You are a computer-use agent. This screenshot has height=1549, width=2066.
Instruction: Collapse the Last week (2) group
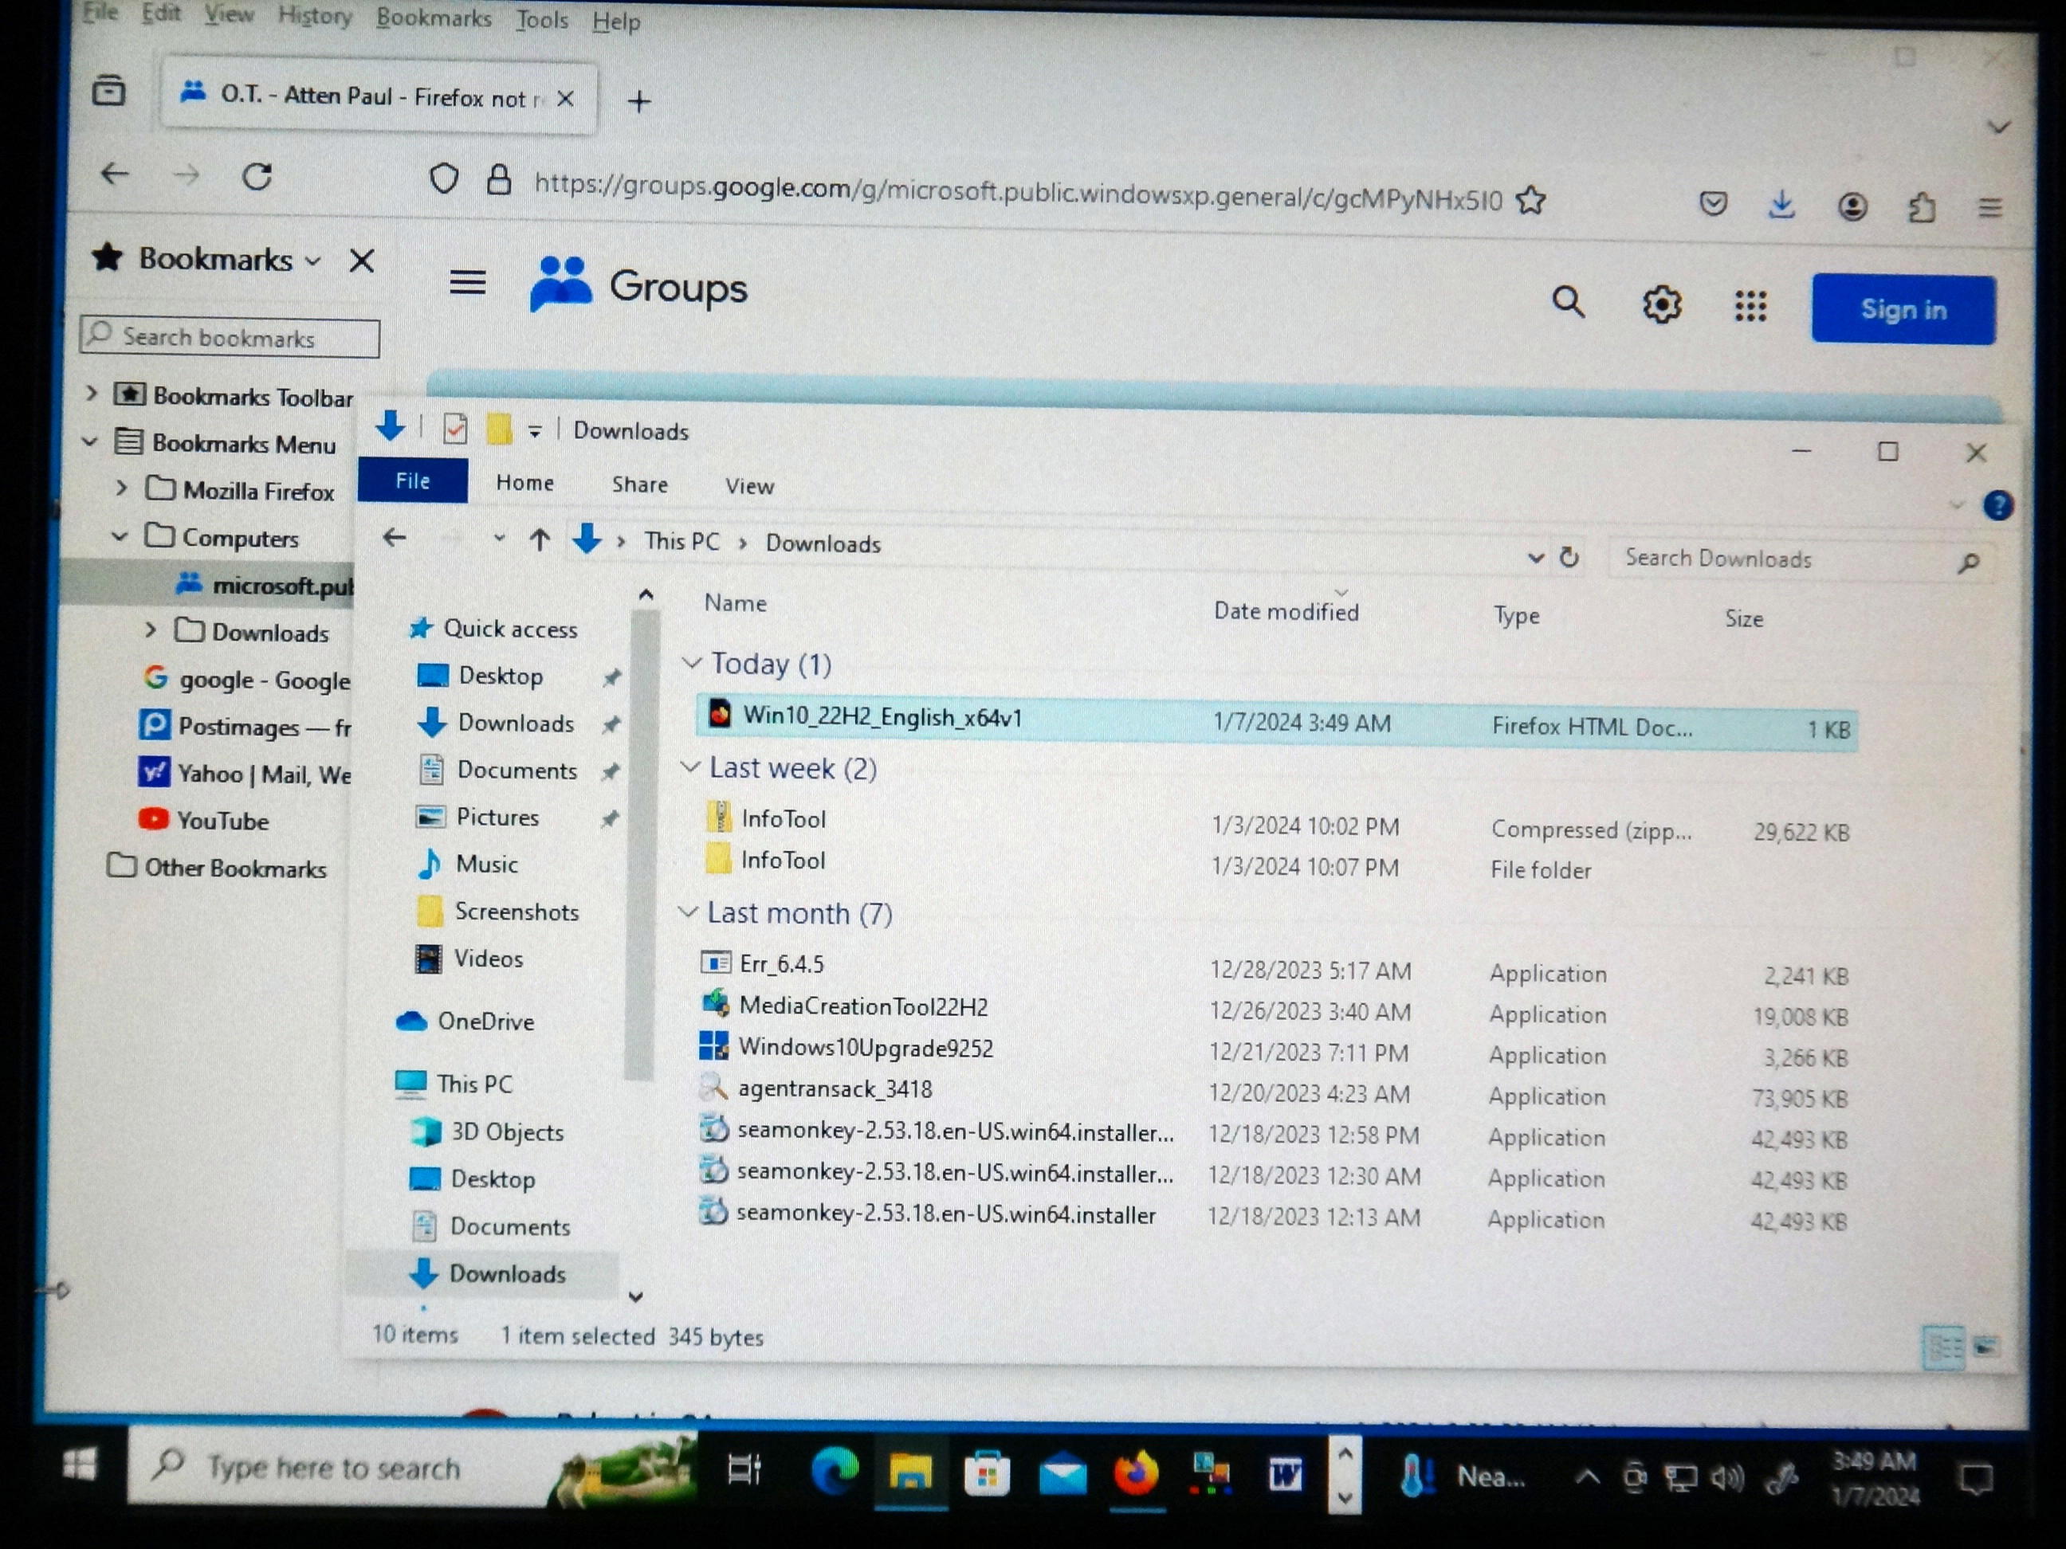click(x=689, y=767)
